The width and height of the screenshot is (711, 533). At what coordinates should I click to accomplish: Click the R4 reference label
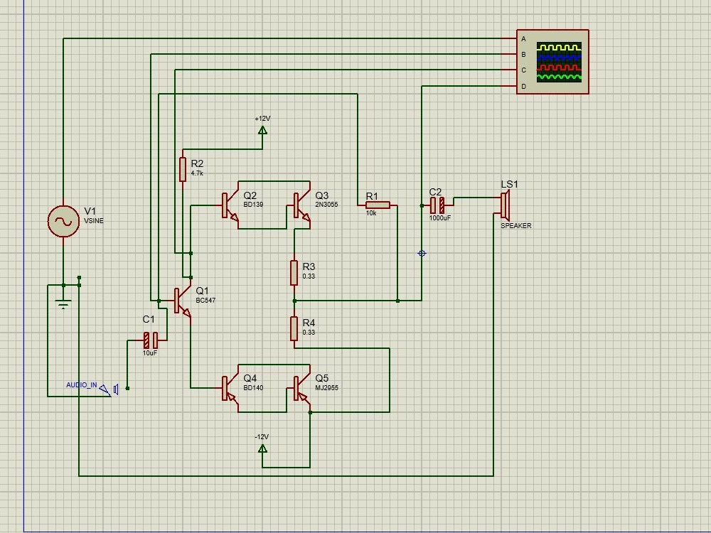point(309,323)
